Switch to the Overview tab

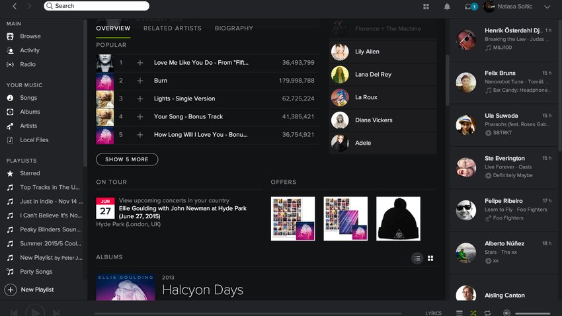tap(113, 28)
